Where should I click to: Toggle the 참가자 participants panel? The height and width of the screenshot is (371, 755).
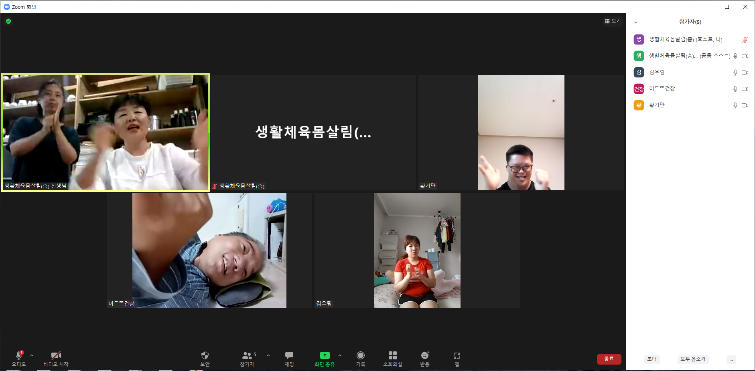pos(248,359)
